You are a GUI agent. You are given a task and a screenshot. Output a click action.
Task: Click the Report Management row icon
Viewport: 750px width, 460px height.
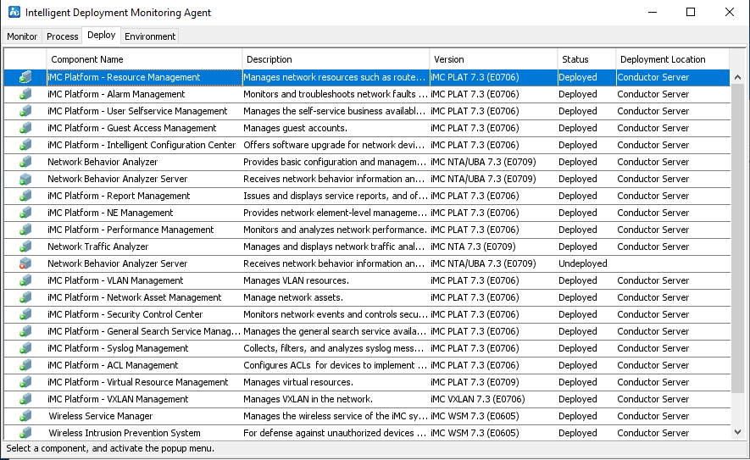25,196
